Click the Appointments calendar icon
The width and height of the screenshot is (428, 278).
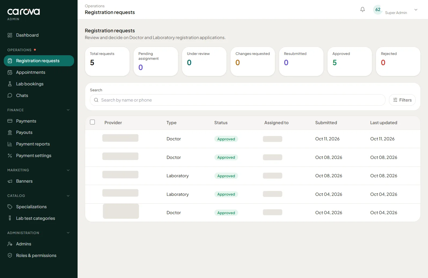pyautogui.click(x=10, y=72)
